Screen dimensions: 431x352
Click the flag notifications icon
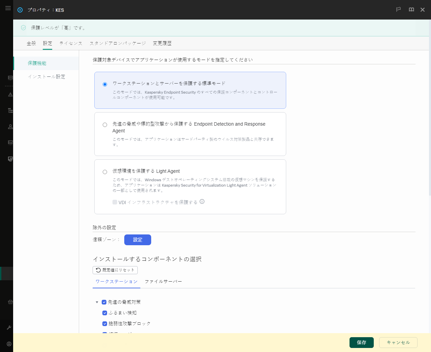pos(398,9)
